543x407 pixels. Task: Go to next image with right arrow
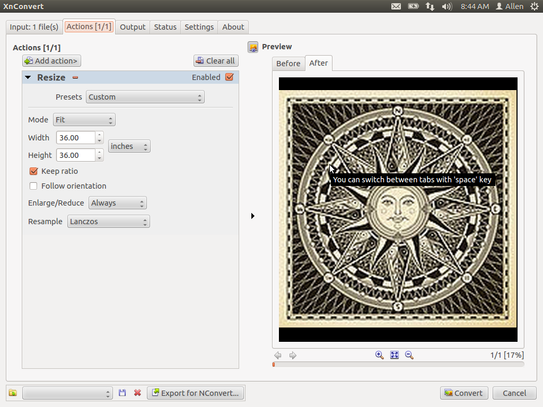click(x=293, y=355)
